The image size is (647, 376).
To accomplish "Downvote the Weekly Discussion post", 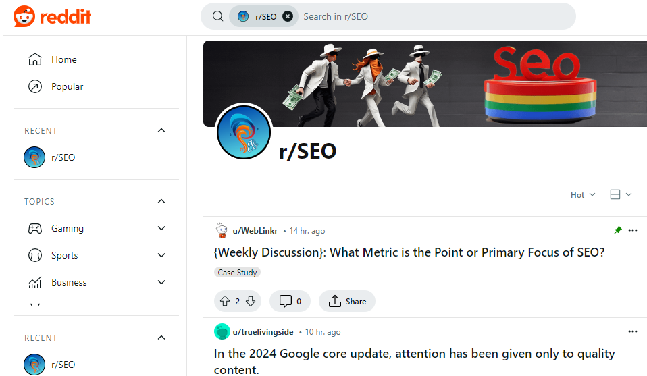I will coord(251,301).
